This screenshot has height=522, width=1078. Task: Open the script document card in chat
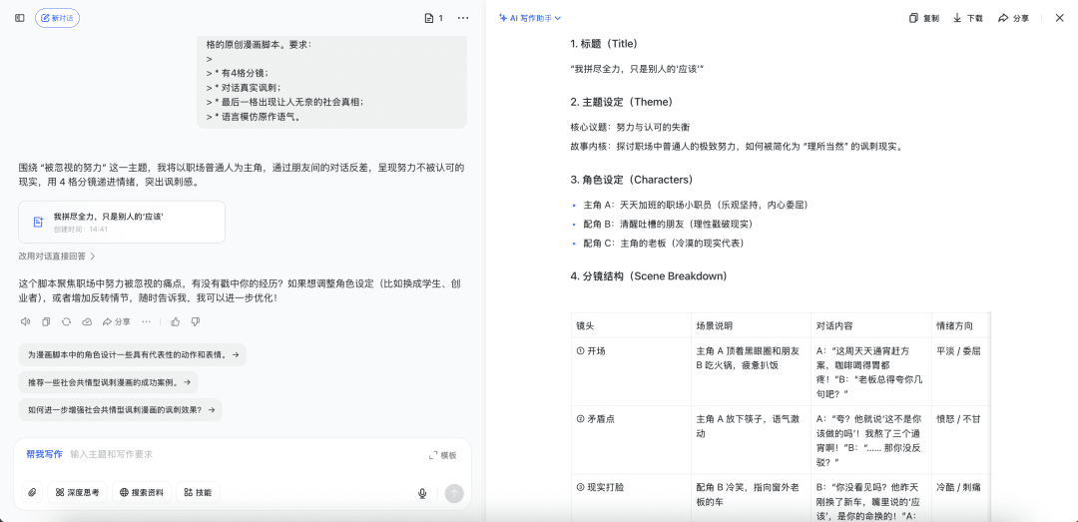coord(121,222)
